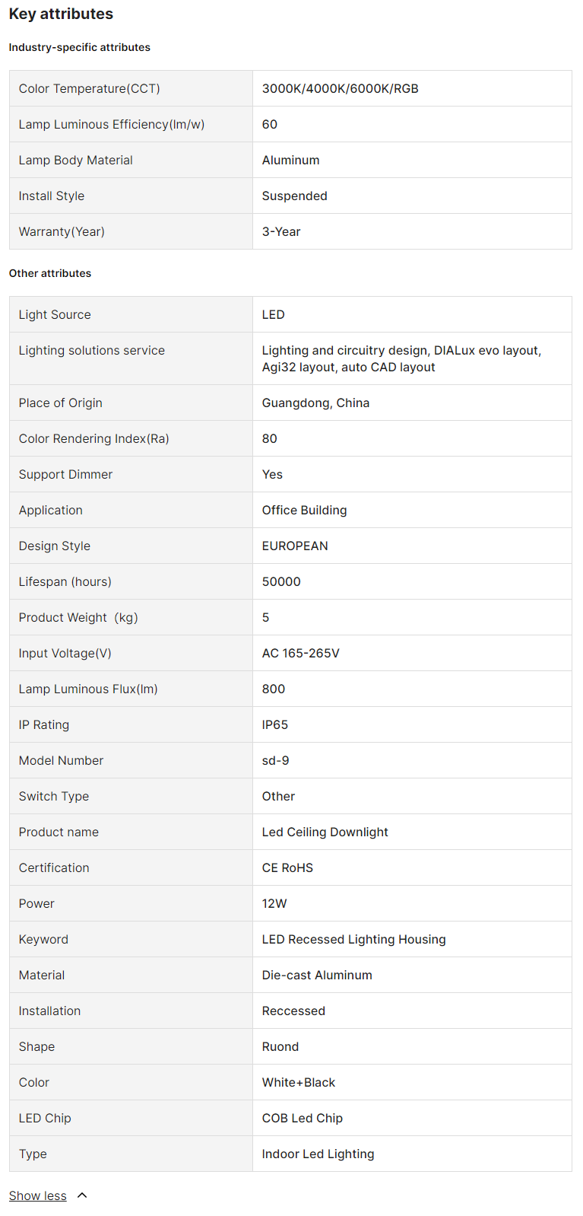Screen dimensions: 583x1216
Task: Select the 3000K/4000K/6000K/RGB value
Action: pos(341,88)
